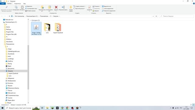Viewport: 195px width, 110px height.
Task: Open Task View on the taskbar
Action: click(x=42, y=108)
